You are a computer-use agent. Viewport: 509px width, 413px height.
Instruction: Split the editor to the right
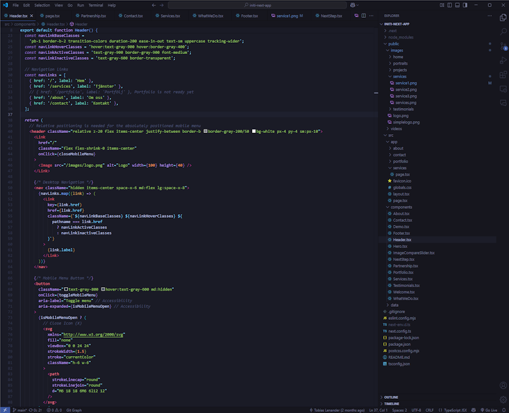pos(364,15)
